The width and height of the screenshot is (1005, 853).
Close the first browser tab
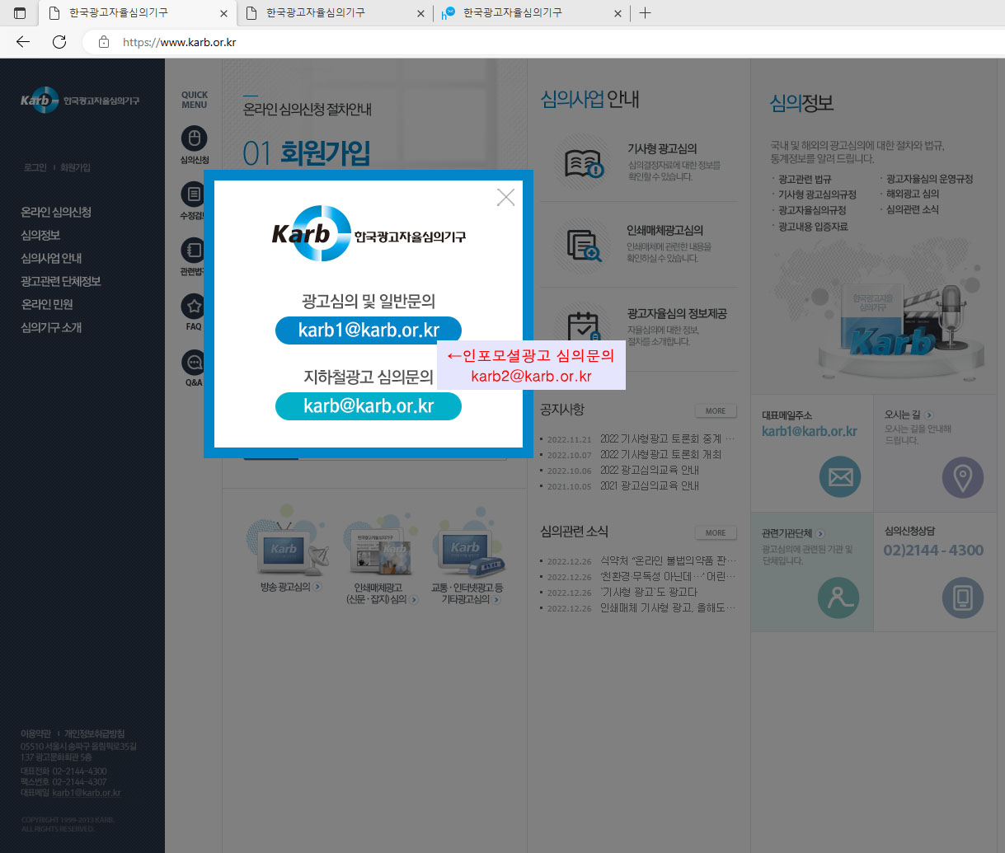pyautogui.click(x=223, y=13)
